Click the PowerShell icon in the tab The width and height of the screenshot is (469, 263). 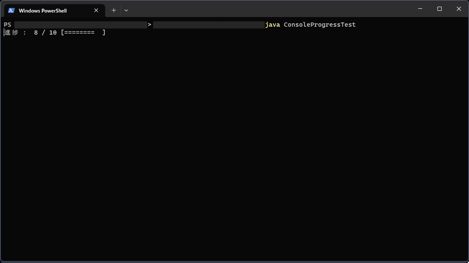pyautogui.click(x=11, y=10)
